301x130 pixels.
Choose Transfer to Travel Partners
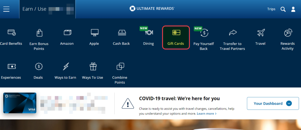(x=232, y=40)
